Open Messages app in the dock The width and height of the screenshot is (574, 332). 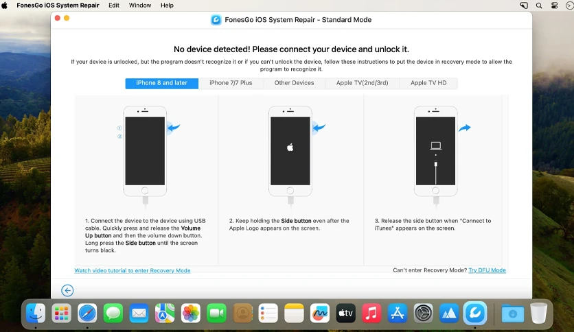click(113, 313)
